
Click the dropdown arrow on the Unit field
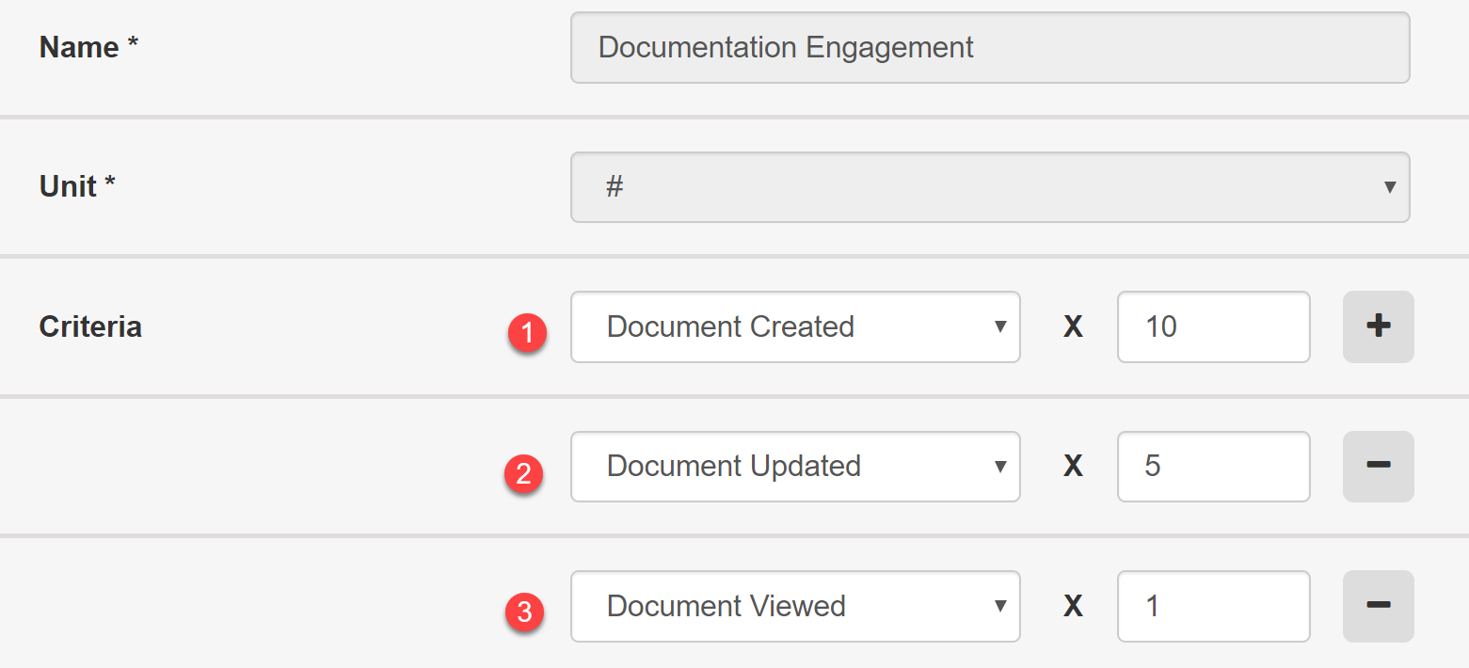[x=1390, y=187]
